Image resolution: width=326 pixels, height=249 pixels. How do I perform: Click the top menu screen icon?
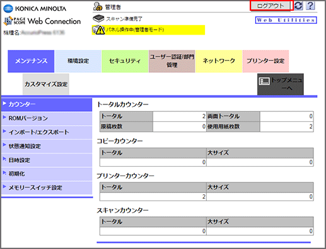(264, 81)
